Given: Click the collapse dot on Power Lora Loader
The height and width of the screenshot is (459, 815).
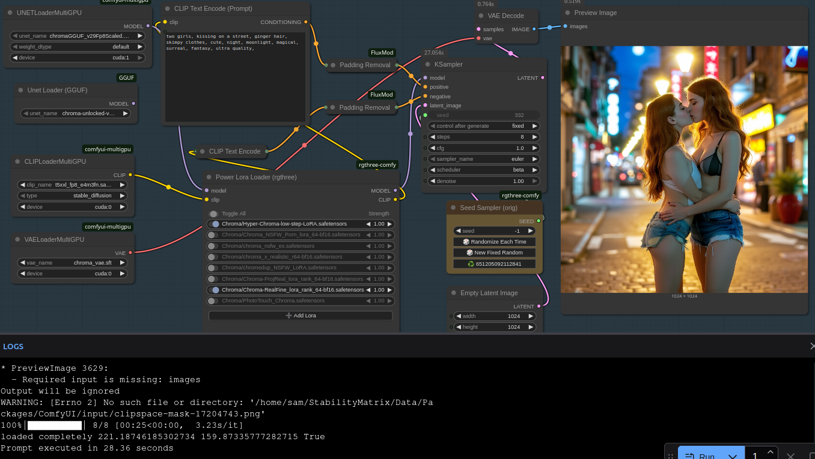Looking at the screenshot, I should pyautogui.click(x=207, y=177).
